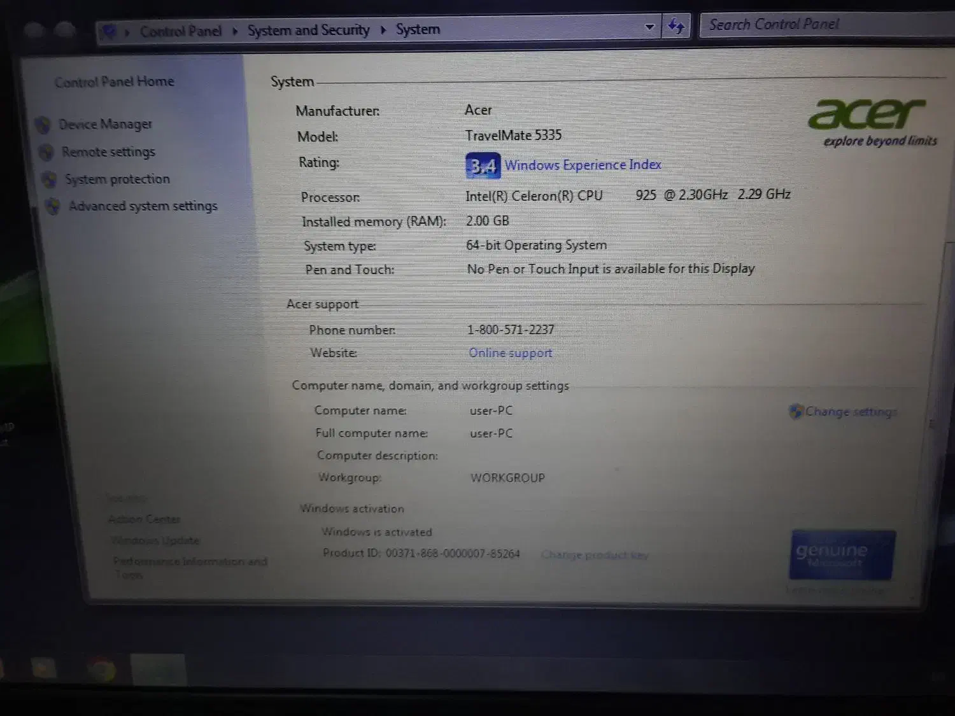Expand the arrow after System and Security
This screenshot has width=955, height=716.
click(383, 30)
